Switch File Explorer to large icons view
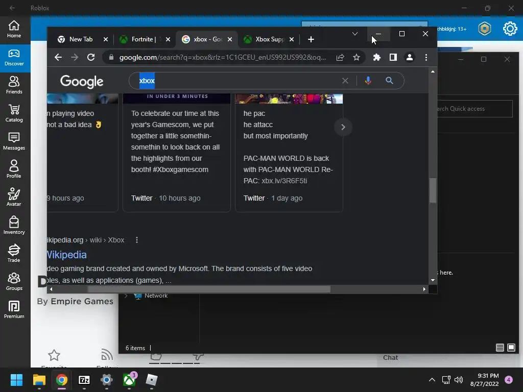The height and width of the screenshot is (392, 523). (x=511, y=348)
